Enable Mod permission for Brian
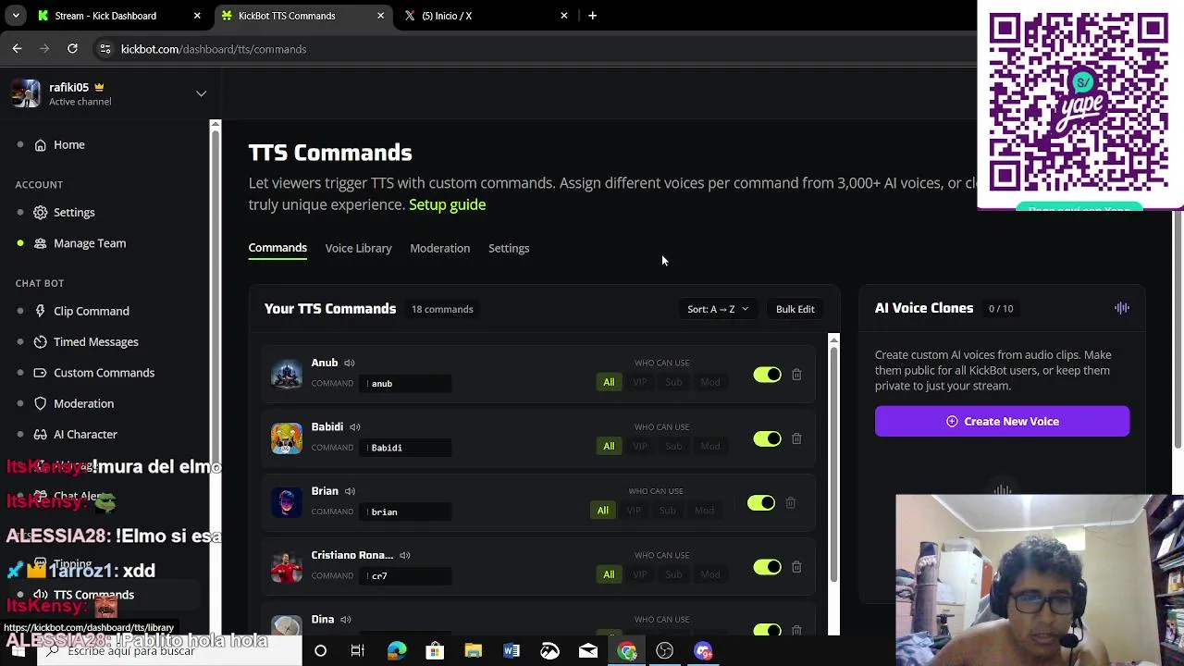Viewport: 1184px width, 666px height. (704, 511)
